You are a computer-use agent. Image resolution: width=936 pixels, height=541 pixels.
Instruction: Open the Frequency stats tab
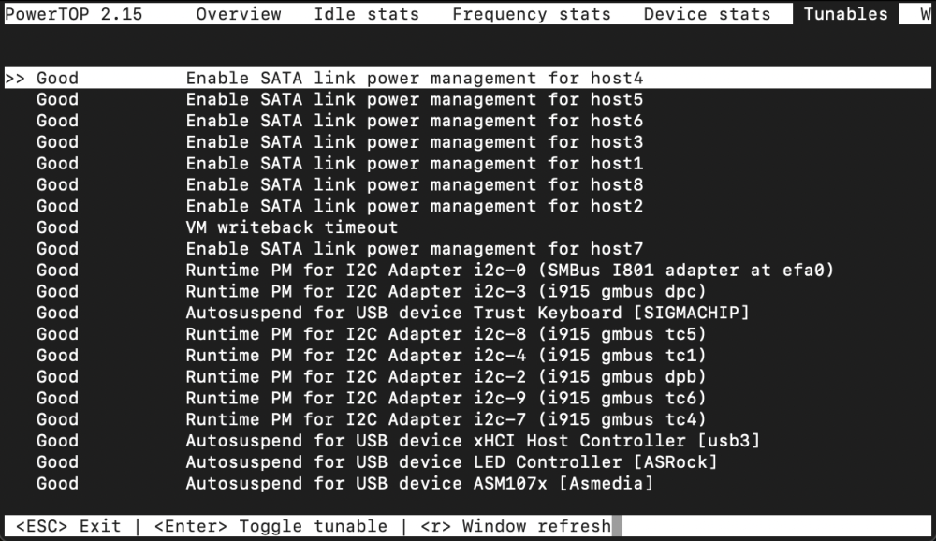coord(532,14)
